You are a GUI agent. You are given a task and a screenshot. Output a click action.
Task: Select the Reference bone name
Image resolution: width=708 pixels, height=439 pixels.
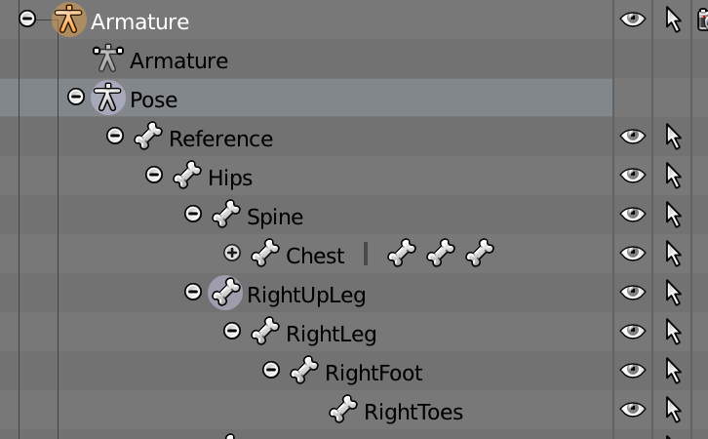point(220,139)
